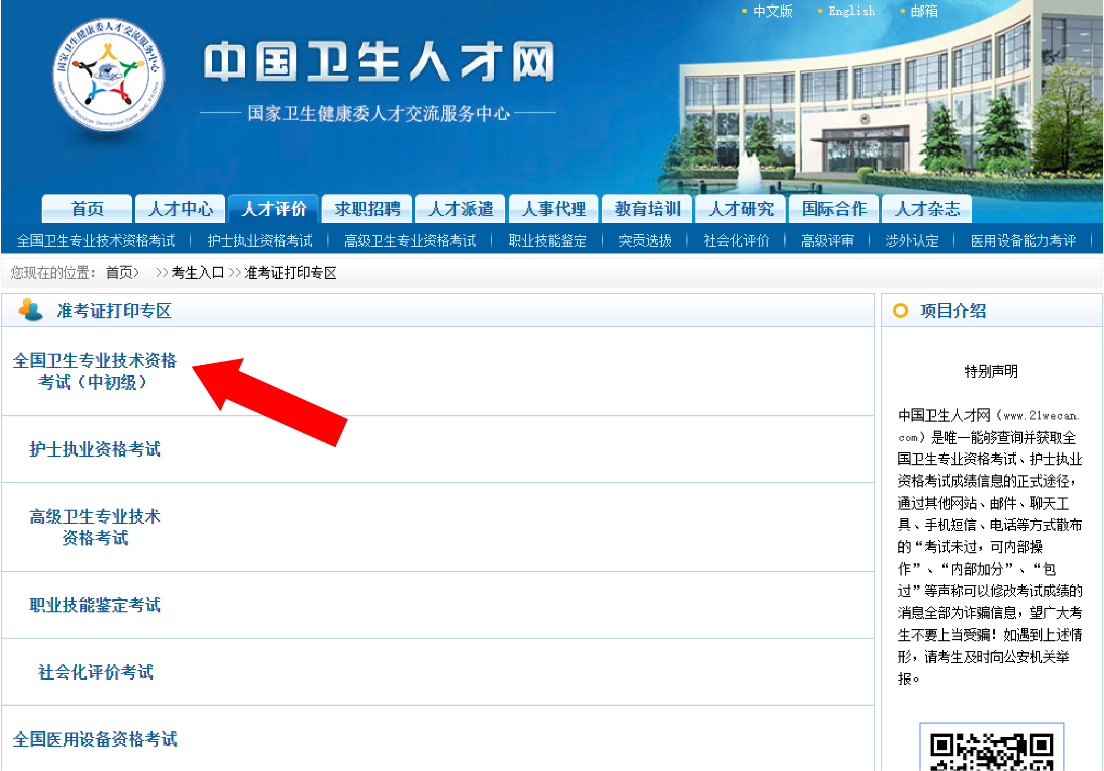The image size is (1104, 771).
Task: Open 职业技能鉴定考试 admission ticket link
Action: 95,605
